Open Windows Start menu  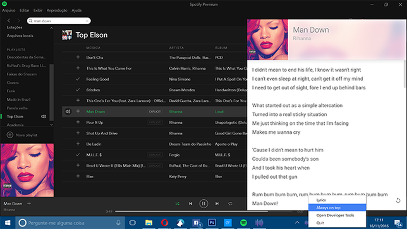[7, 223]
